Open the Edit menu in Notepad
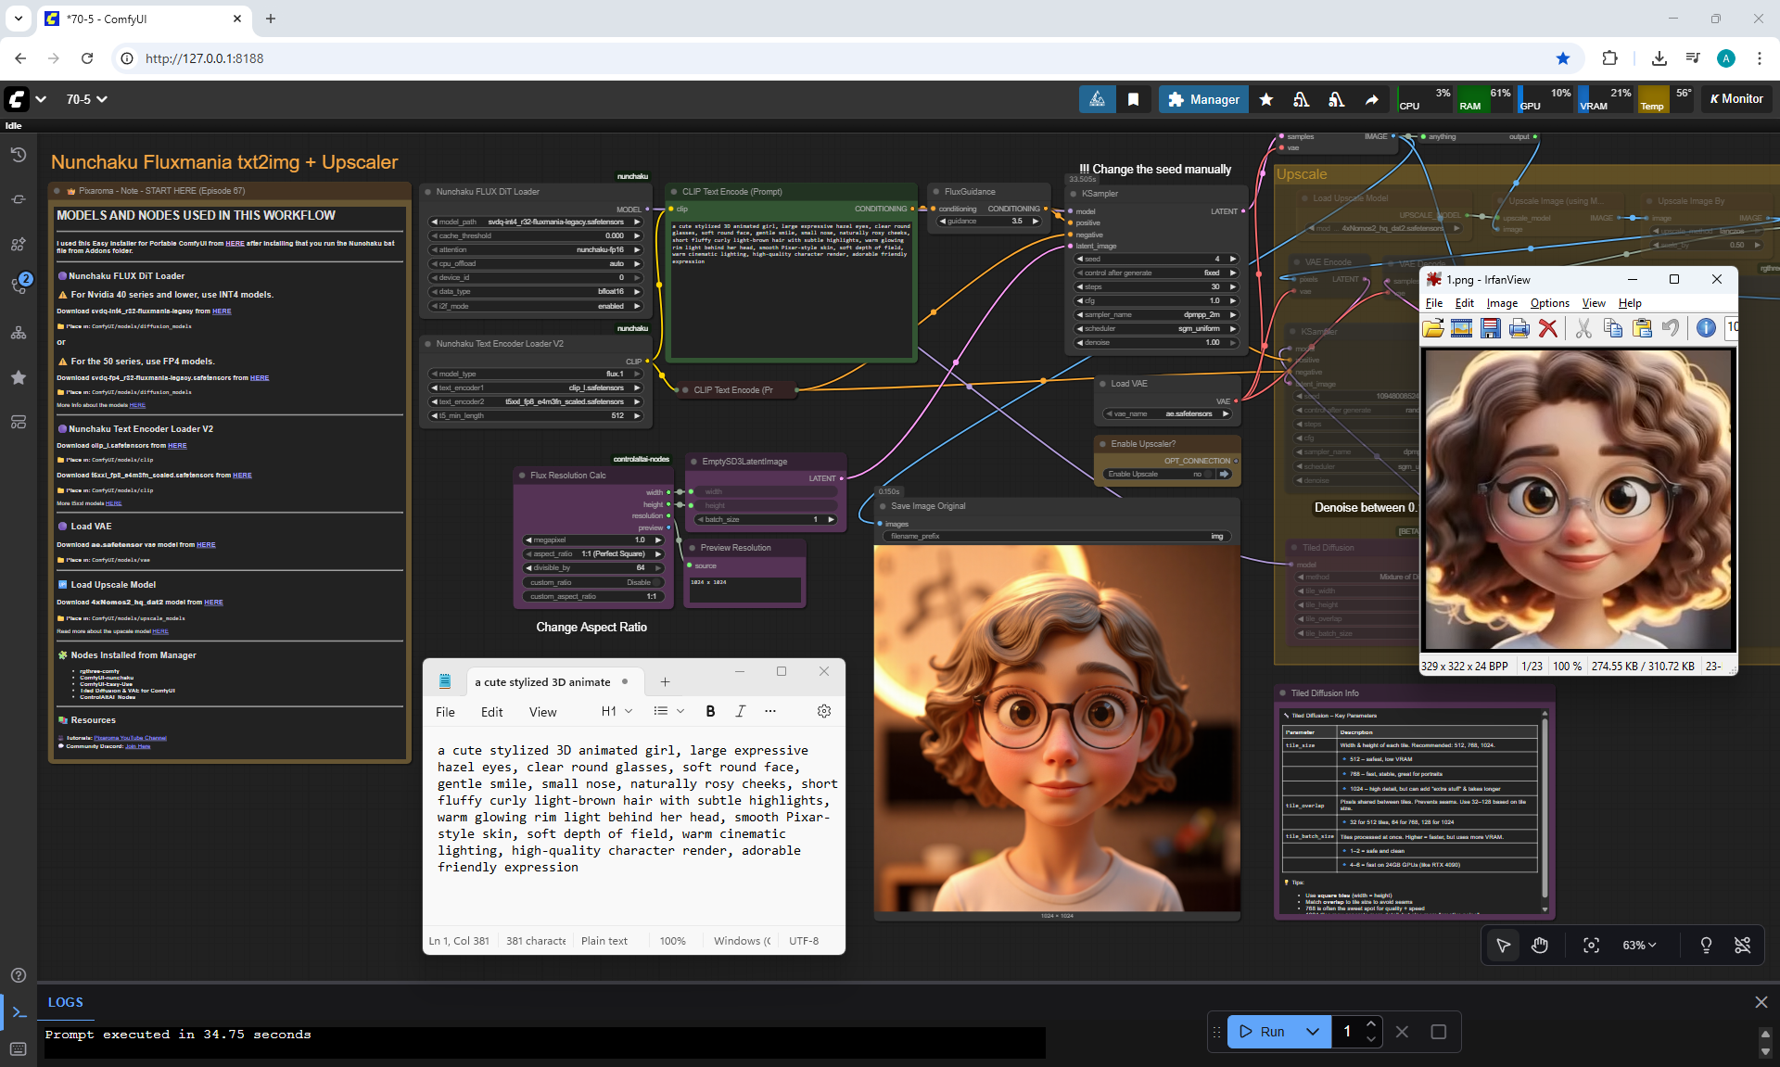1780x1067 pixels. coord(491,712)
